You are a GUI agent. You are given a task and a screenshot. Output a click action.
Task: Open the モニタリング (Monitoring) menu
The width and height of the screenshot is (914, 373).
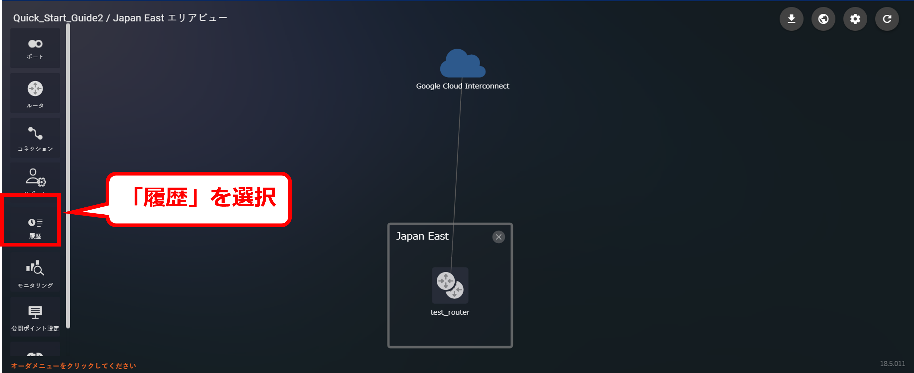(x=35, y=273)
